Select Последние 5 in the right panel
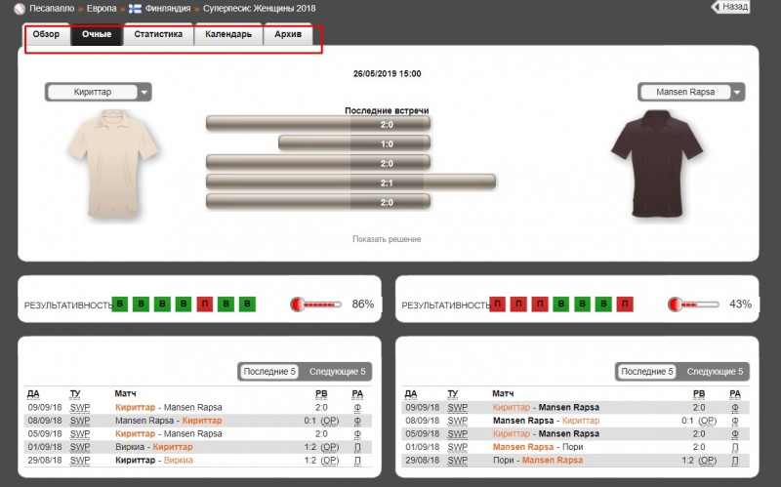This screenshot has height=487, width=781. coord(647,372)
